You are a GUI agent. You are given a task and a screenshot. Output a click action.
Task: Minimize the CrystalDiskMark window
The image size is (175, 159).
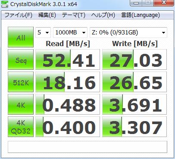pyautogui.click(x=136, y=3)
